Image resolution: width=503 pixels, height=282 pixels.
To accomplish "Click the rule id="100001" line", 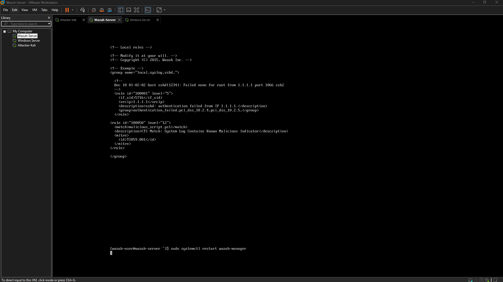I will point(144,94).
